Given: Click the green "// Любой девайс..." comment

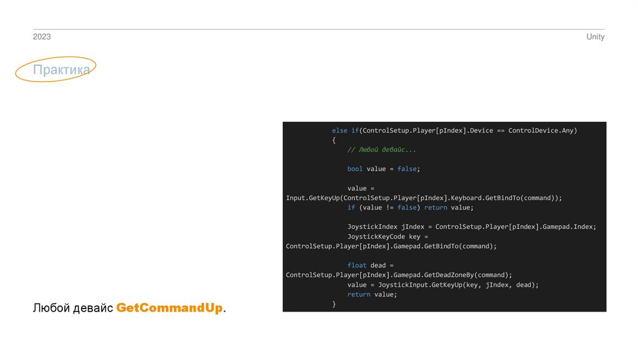Looking at the screenshot, I should tap(381, 150).
